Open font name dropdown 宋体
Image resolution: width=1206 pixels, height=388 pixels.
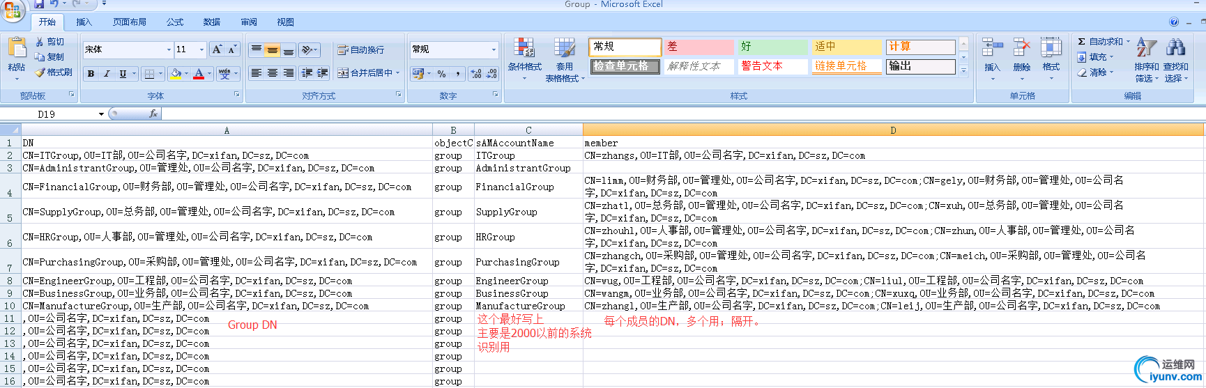169,49
